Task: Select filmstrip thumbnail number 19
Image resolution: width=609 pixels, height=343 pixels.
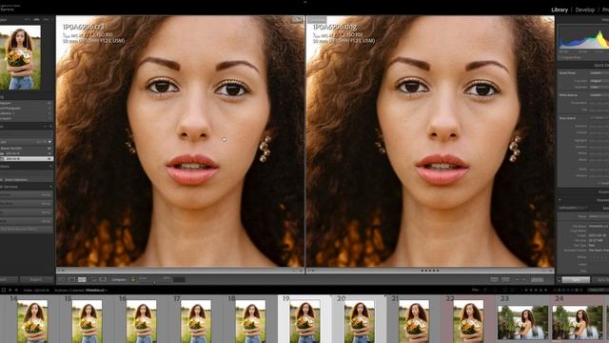Action: (305, 321)
